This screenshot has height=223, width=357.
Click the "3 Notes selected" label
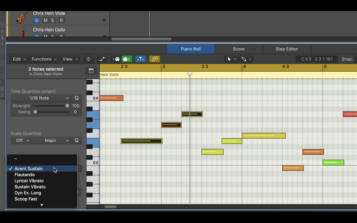(46, 69)
